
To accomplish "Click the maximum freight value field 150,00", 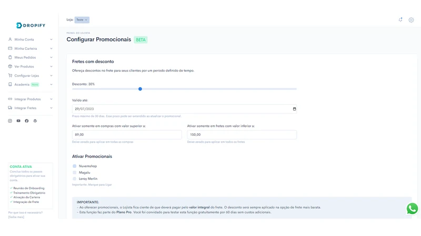I will coord(242,135).
